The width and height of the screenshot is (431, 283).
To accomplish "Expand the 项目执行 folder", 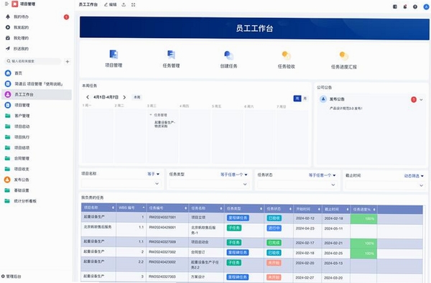I will pyautogui.click(x=22, y=136).
